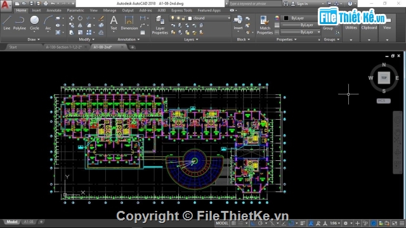Select the Polyline tool

[20, 23]
